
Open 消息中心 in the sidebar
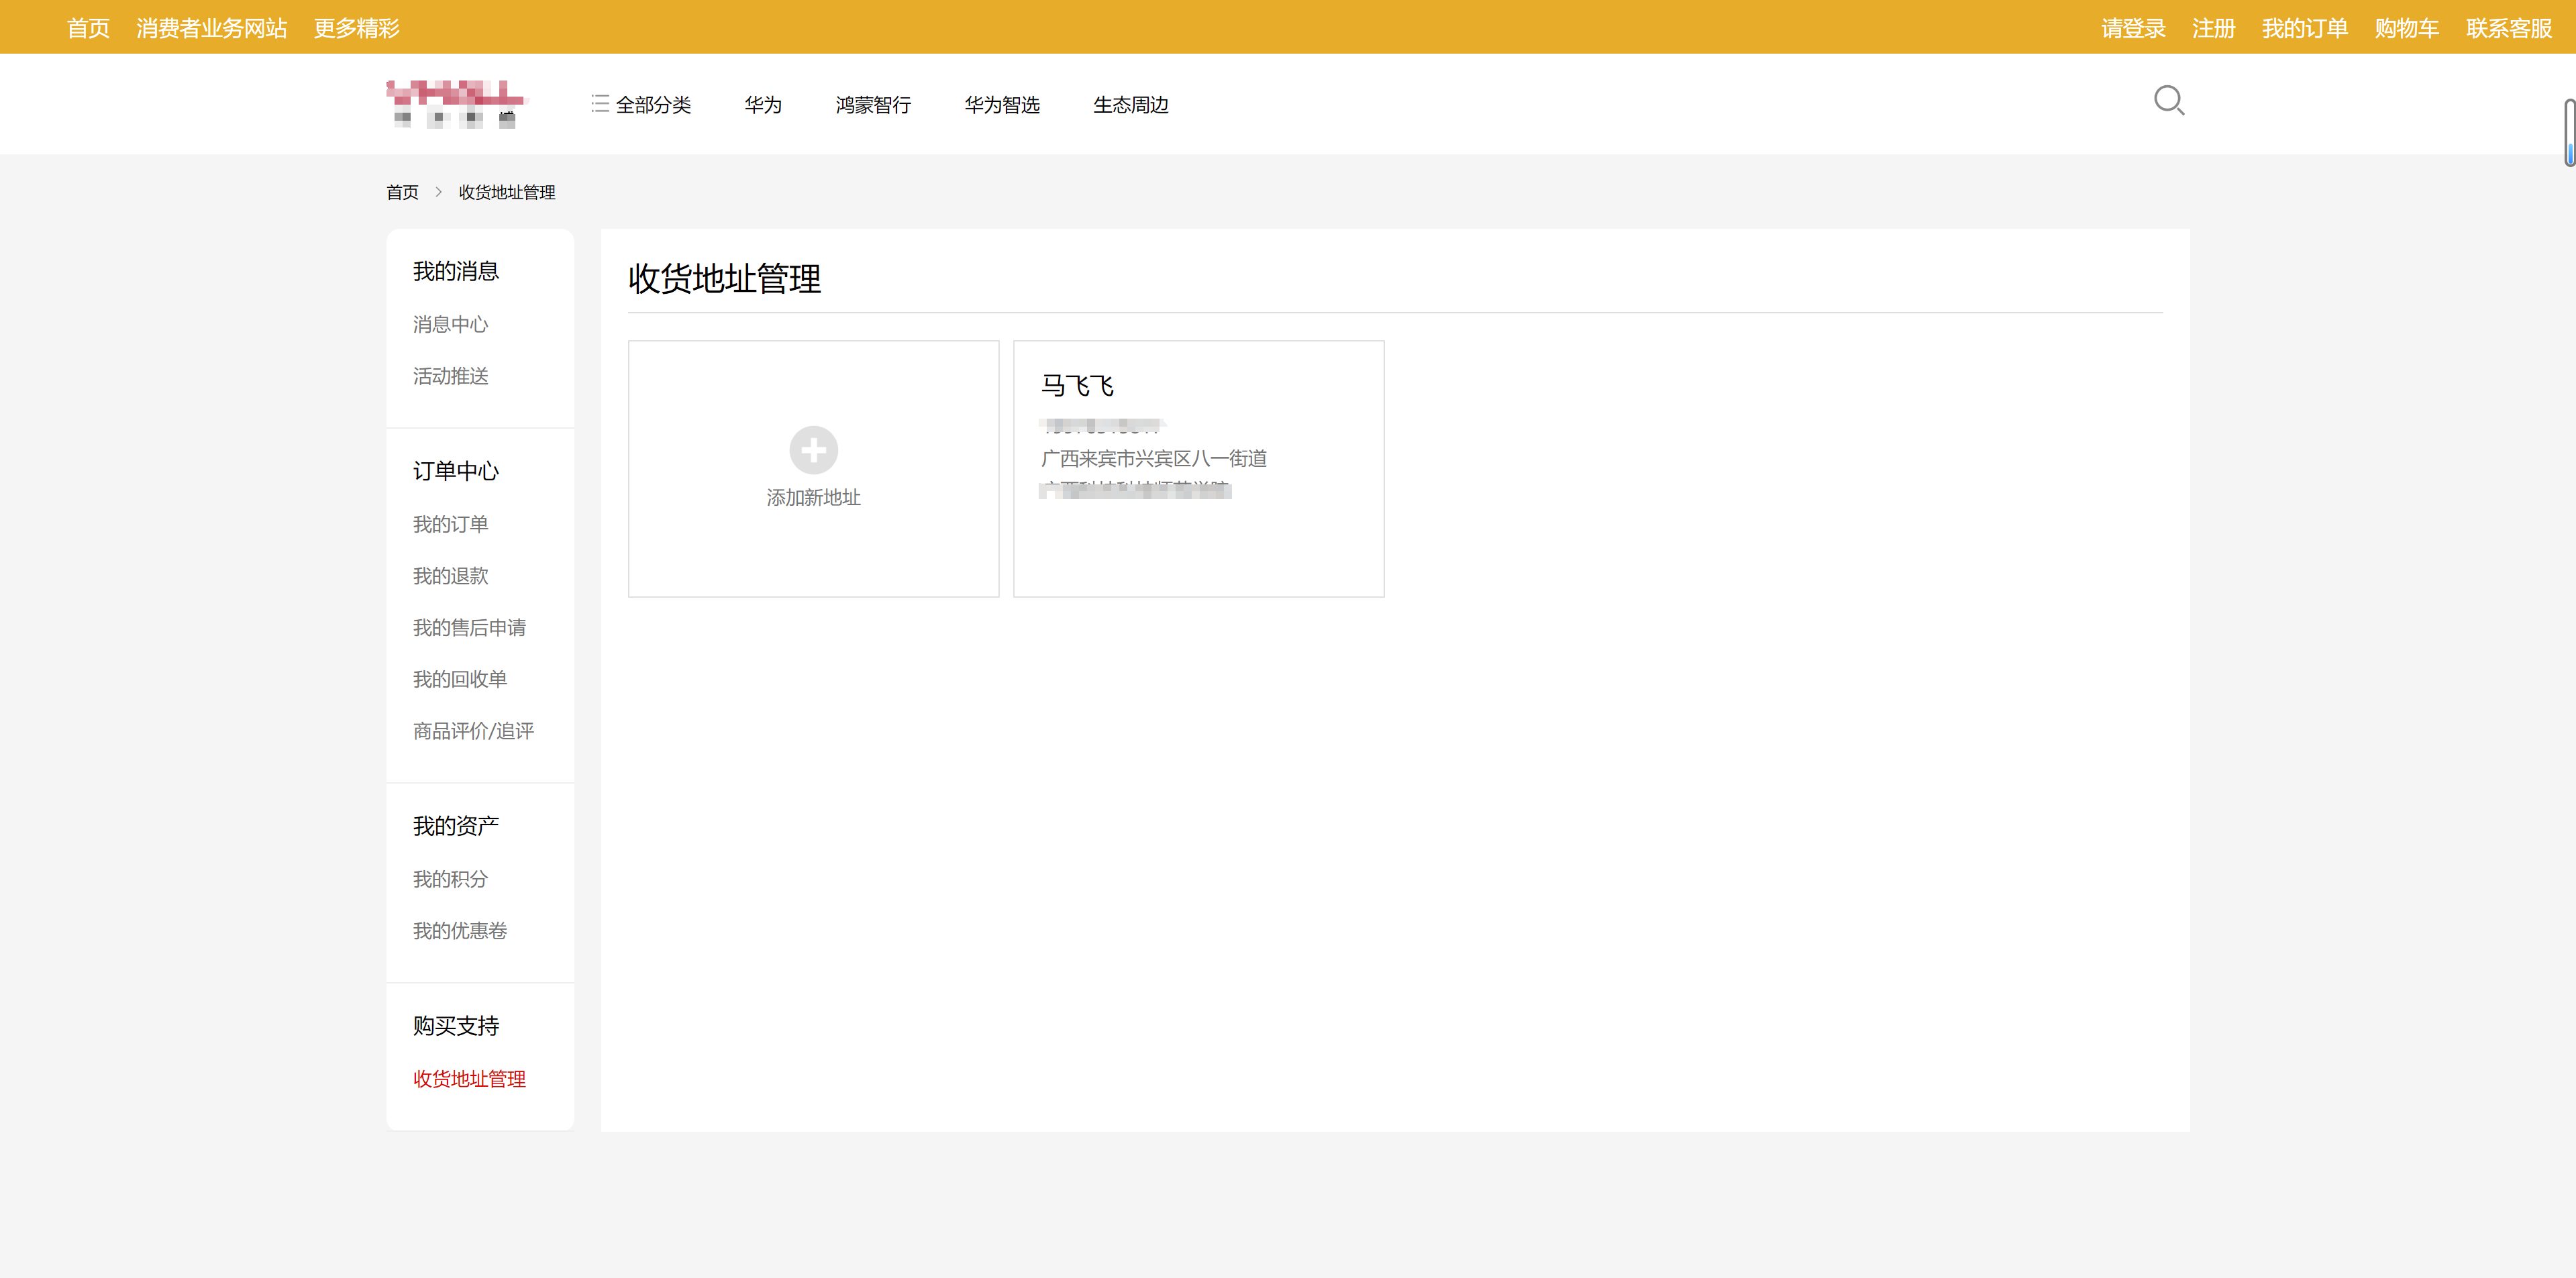coord(450,324)
